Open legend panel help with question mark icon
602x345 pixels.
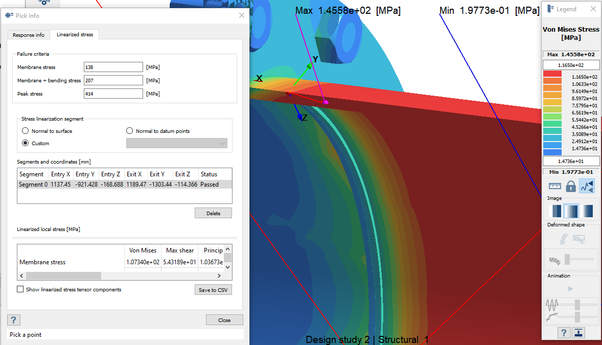pyautogui.click(x=564, y=332)
